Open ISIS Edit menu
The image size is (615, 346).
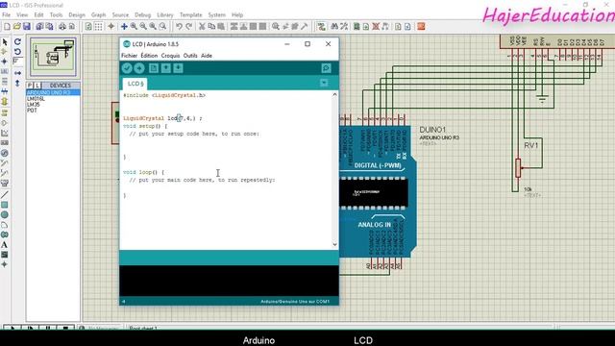tap(38, 15)
